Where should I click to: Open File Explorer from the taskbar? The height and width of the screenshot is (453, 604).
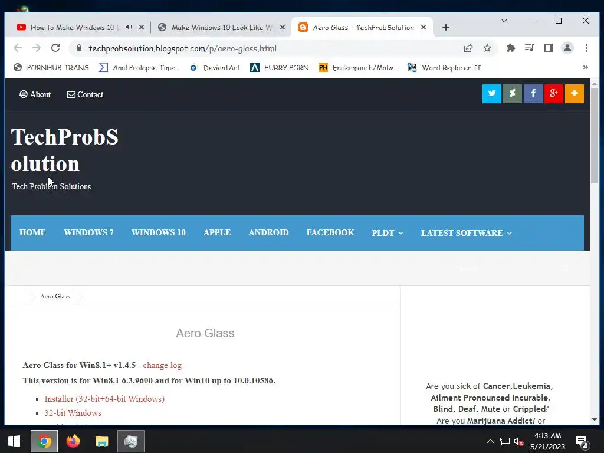[x=101, y=441]
